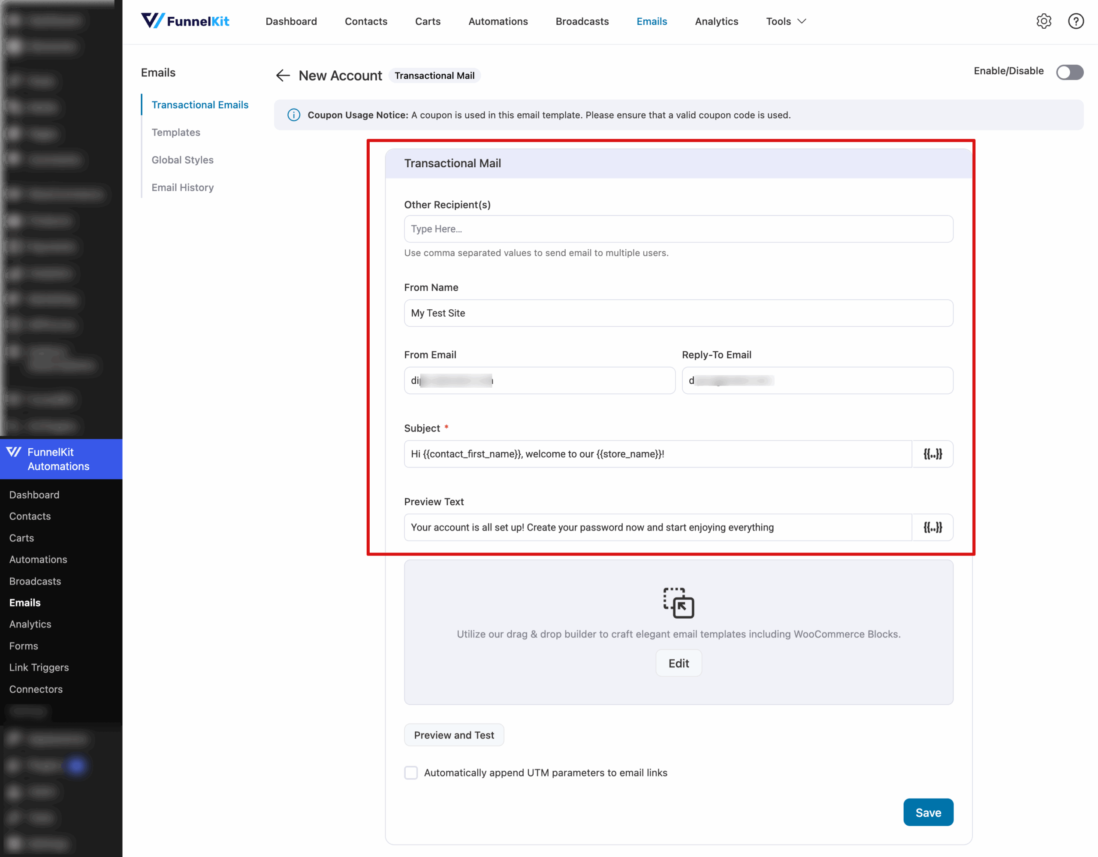Enable the email with the Enable/Disable toggle

pos(1069,72)
